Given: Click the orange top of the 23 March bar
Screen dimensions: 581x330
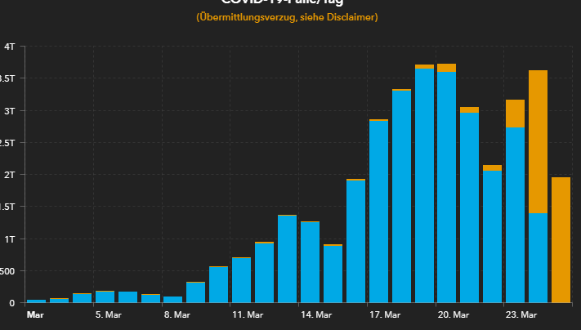Looking at the screenshot, I should coord(515,113).
